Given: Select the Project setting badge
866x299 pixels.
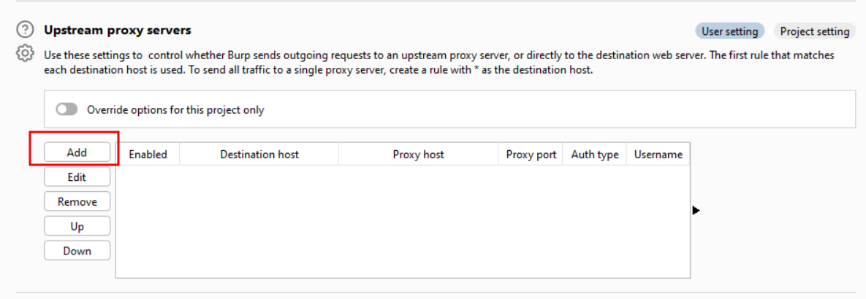Looking at the screenshot, I should point(814,31).
